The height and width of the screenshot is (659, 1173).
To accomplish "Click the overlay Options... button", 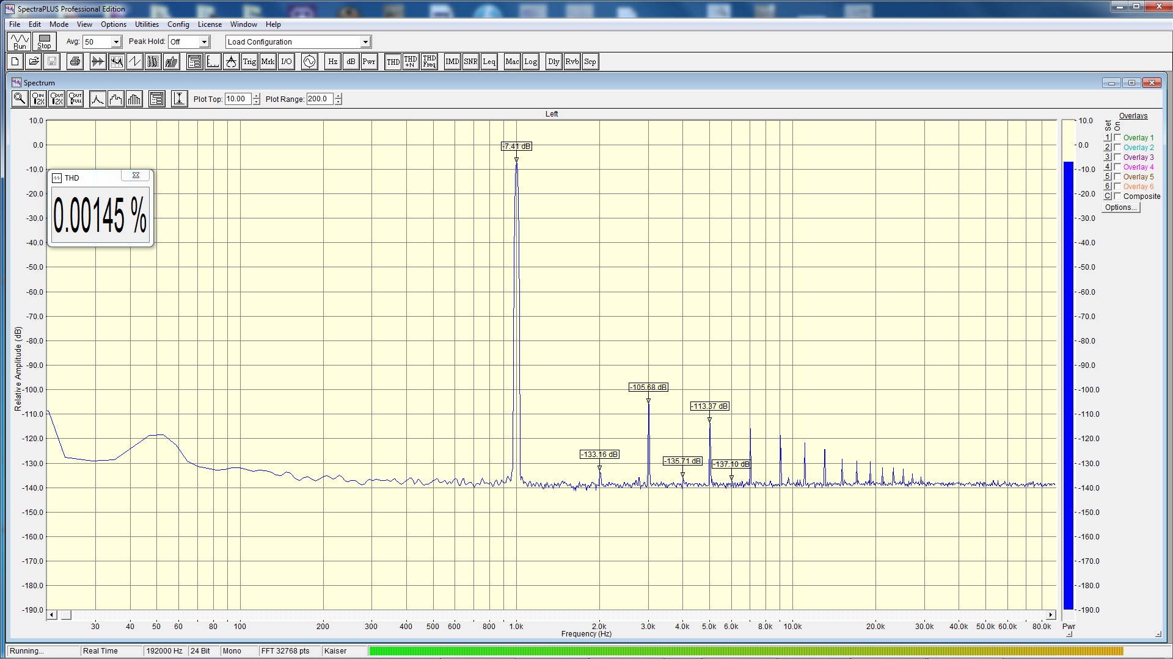I will point(1120,207).
